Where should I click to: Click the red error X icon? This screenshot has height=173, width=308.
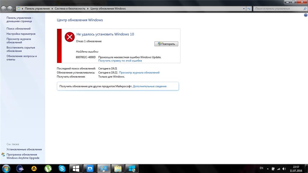tap(69, 37)
